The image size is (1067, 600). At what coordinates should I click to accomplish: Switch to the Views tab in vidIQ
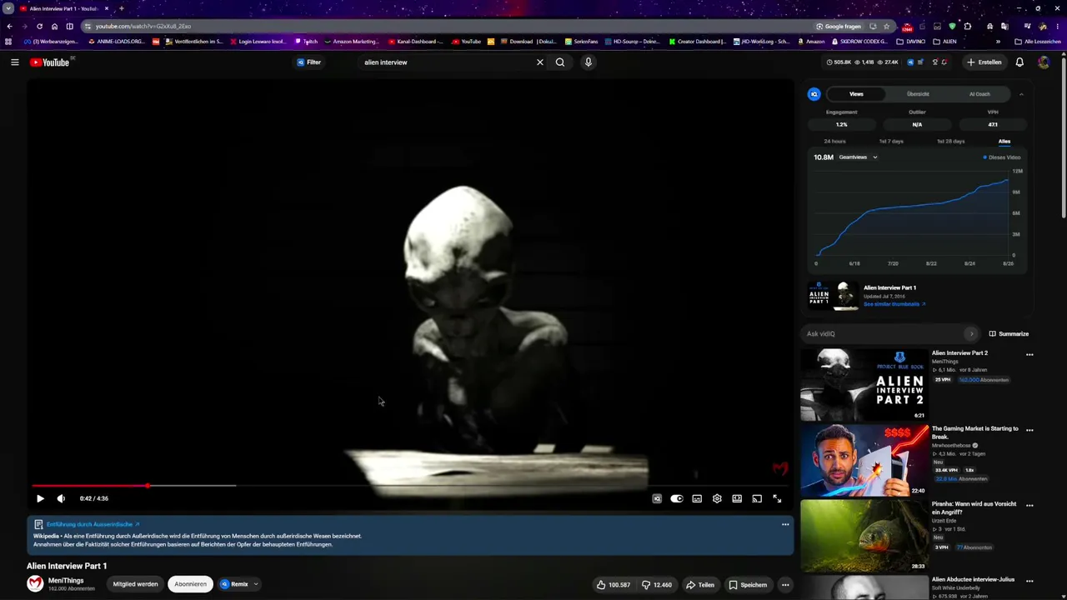tap(856, 94)
